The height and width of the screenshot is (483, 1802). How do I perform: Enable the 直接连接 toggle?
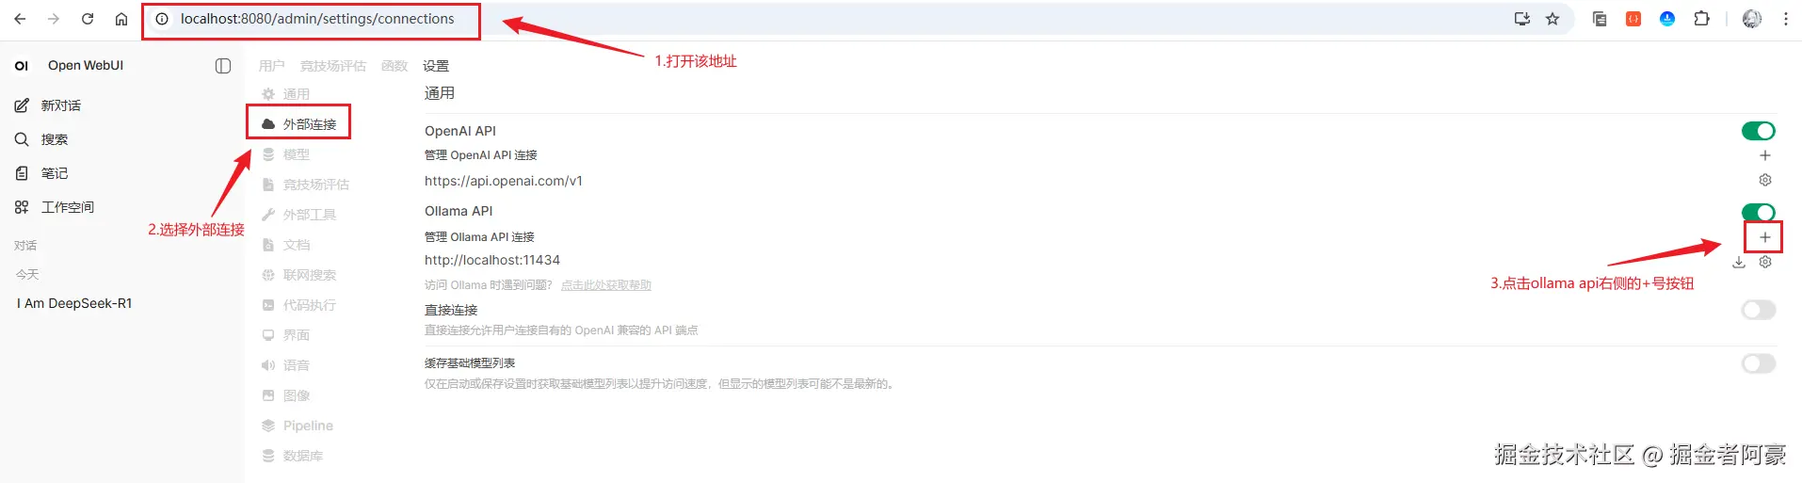coord(1758,310)
